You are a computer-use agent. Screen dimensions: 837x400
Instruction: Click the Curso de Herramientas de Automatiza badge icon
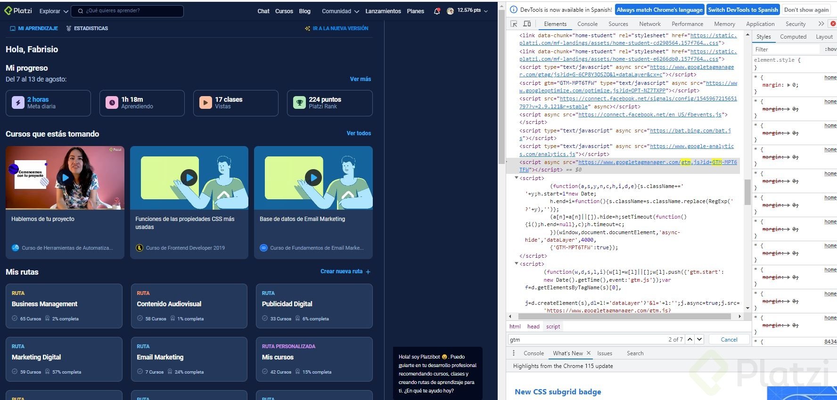15,248
